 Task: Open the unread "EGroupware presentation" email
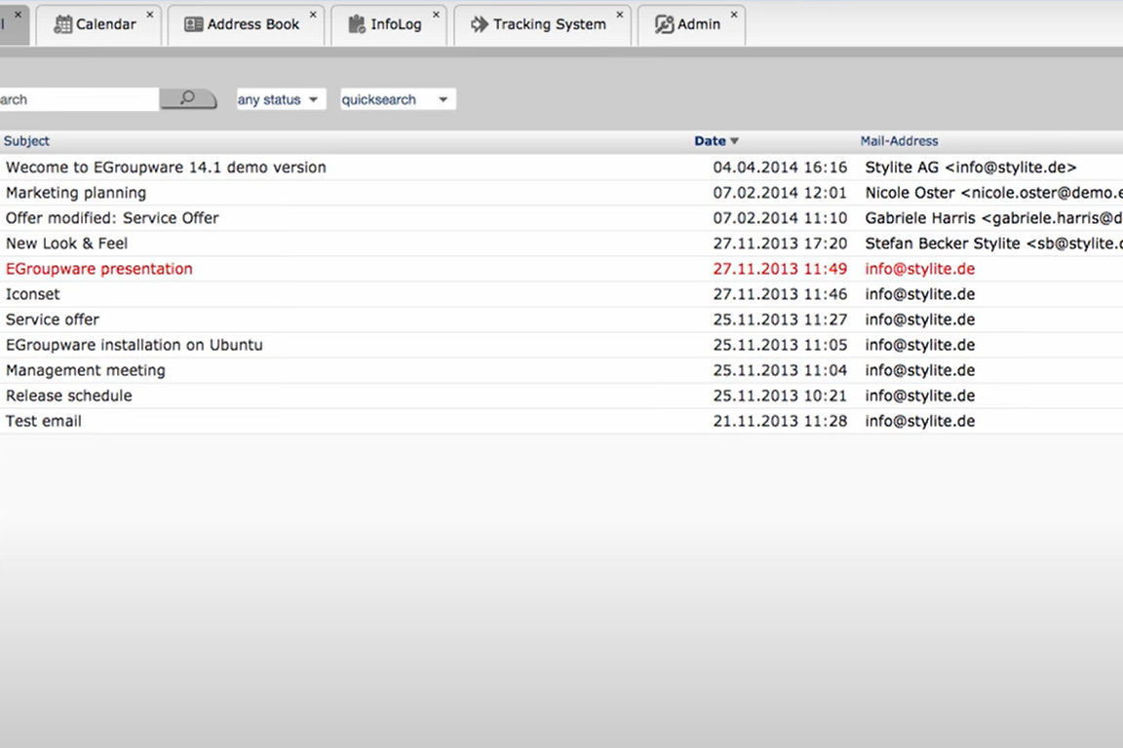pos(98,268)
